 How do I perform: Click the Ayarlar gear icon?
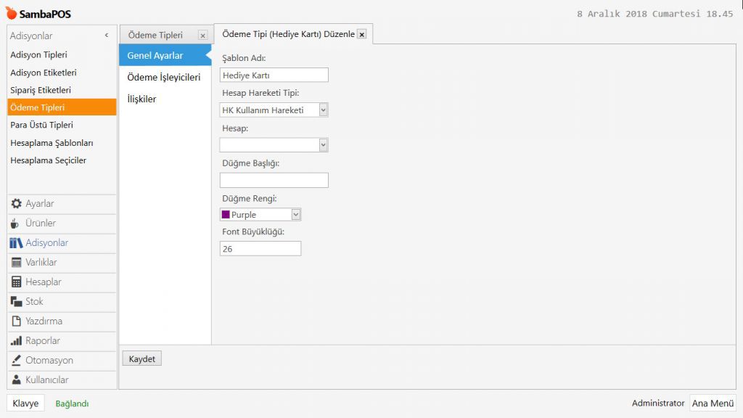[x=16, y=204]
